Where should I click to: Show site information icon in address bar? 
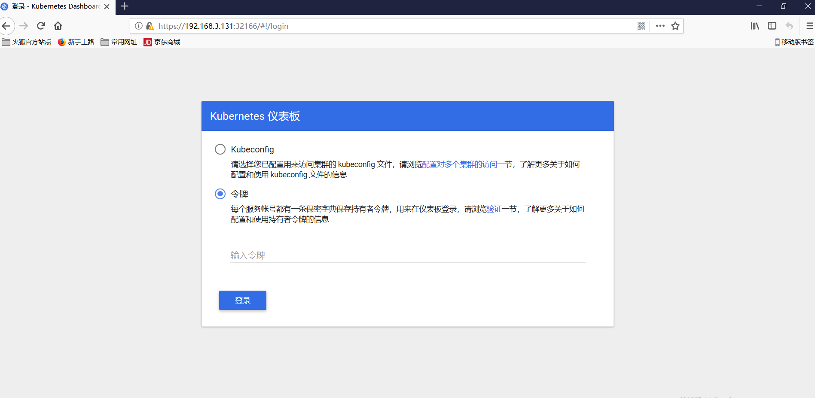coord(139,26)
